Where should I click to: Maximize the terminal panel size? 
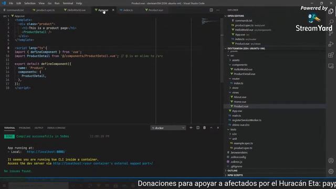[x=211, y=128]
